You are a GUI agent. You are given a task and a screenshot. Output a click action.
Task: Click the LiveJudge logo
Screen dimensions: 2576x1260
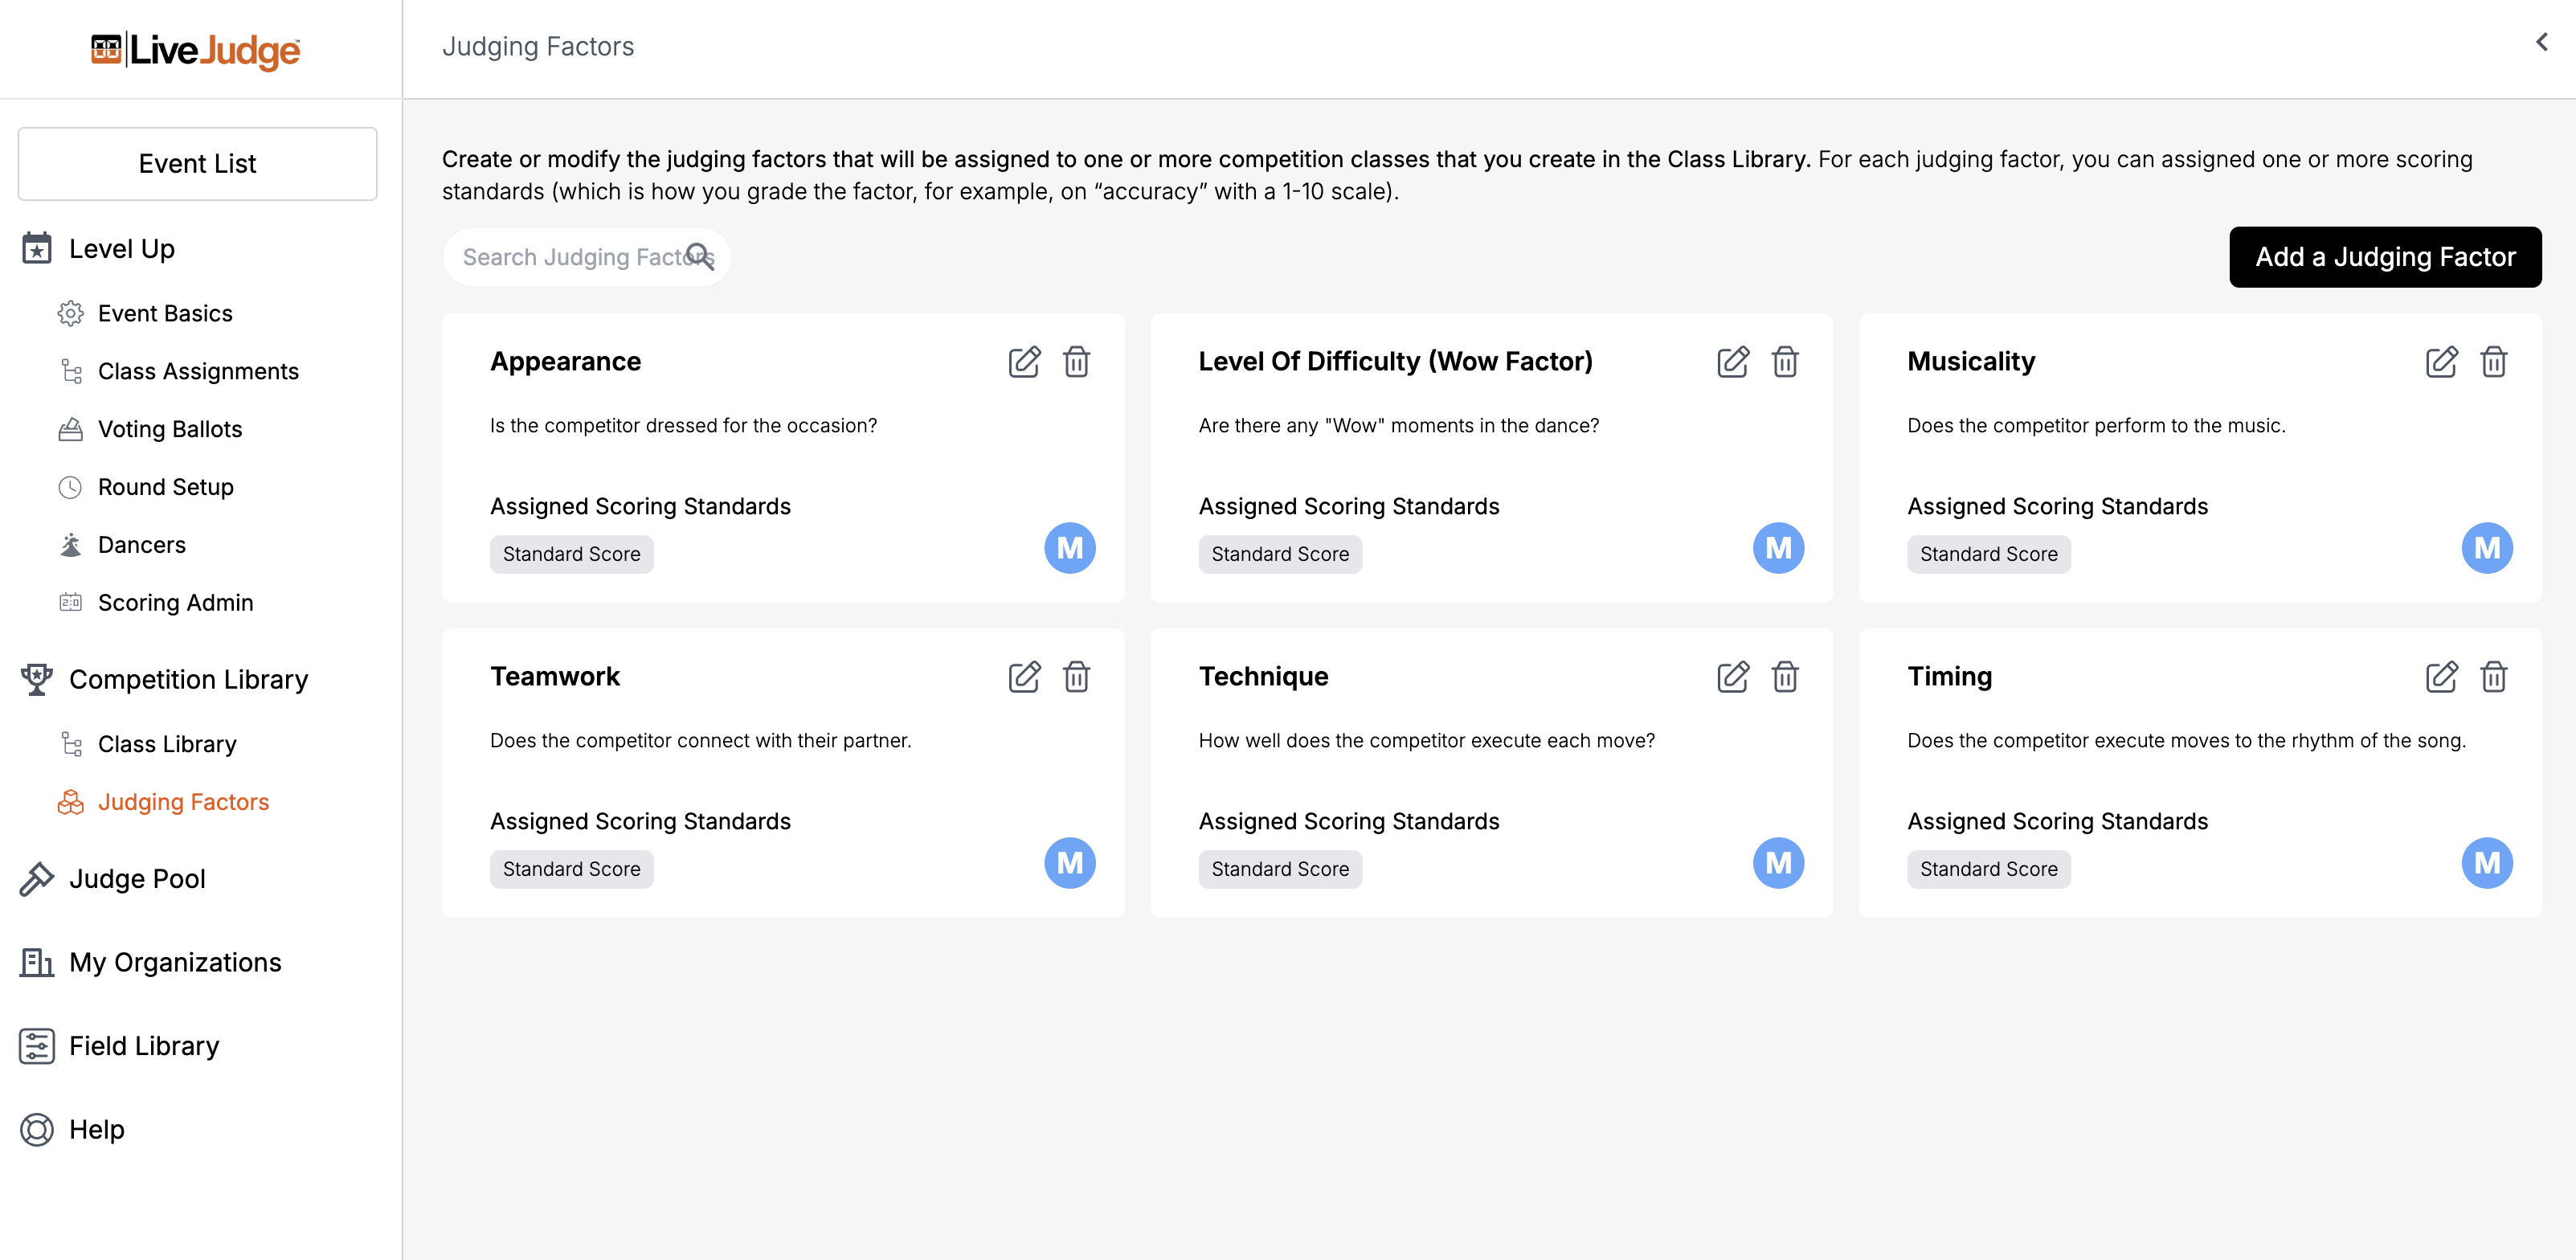[196, 50]
